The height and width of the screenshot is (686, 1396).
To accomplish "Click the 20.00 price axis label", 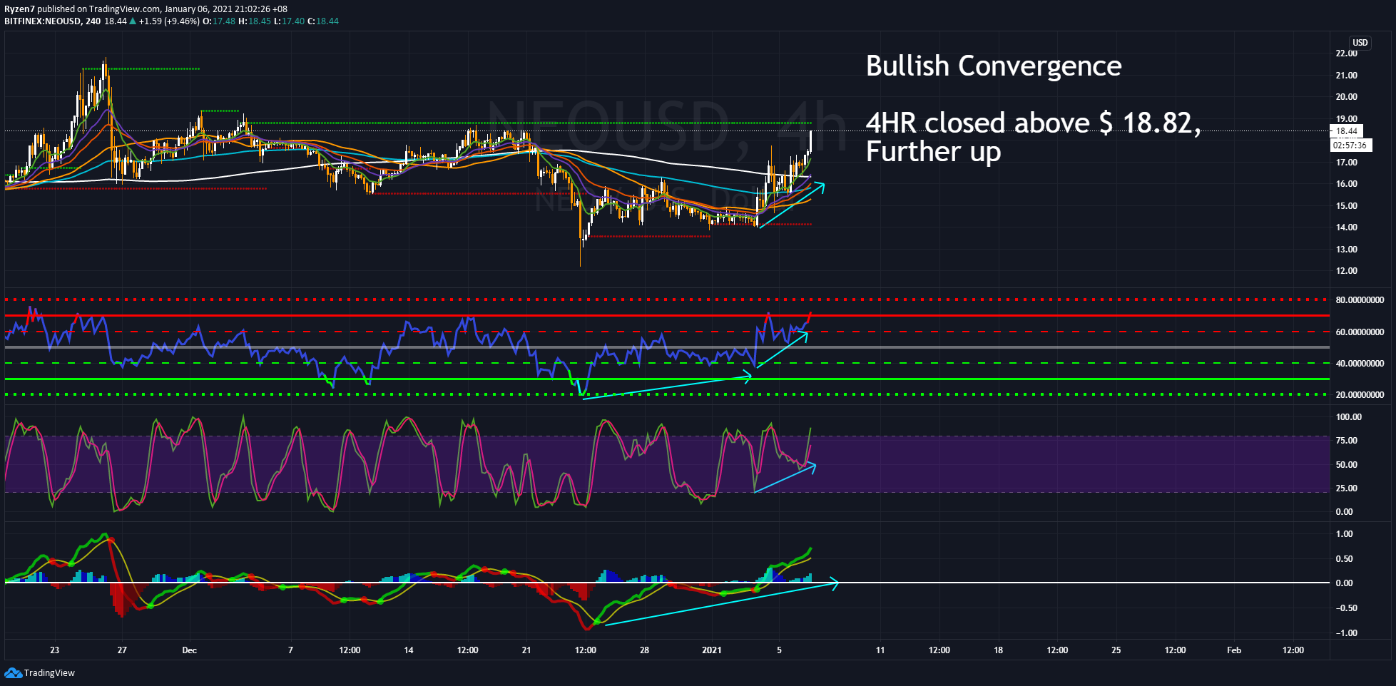I will 1347,97.
